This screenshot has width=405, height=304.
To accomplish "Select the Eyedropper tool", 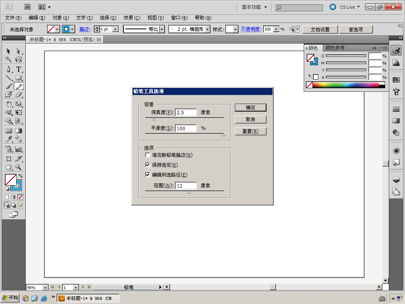I will [8, 139].
